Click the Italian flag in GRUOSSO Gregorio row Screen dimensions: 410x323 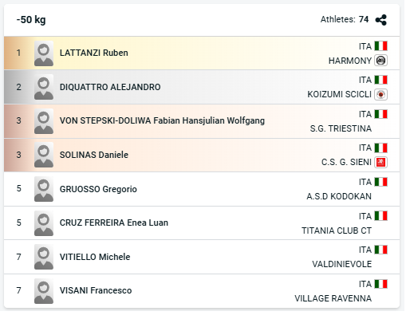click(380, 182)
